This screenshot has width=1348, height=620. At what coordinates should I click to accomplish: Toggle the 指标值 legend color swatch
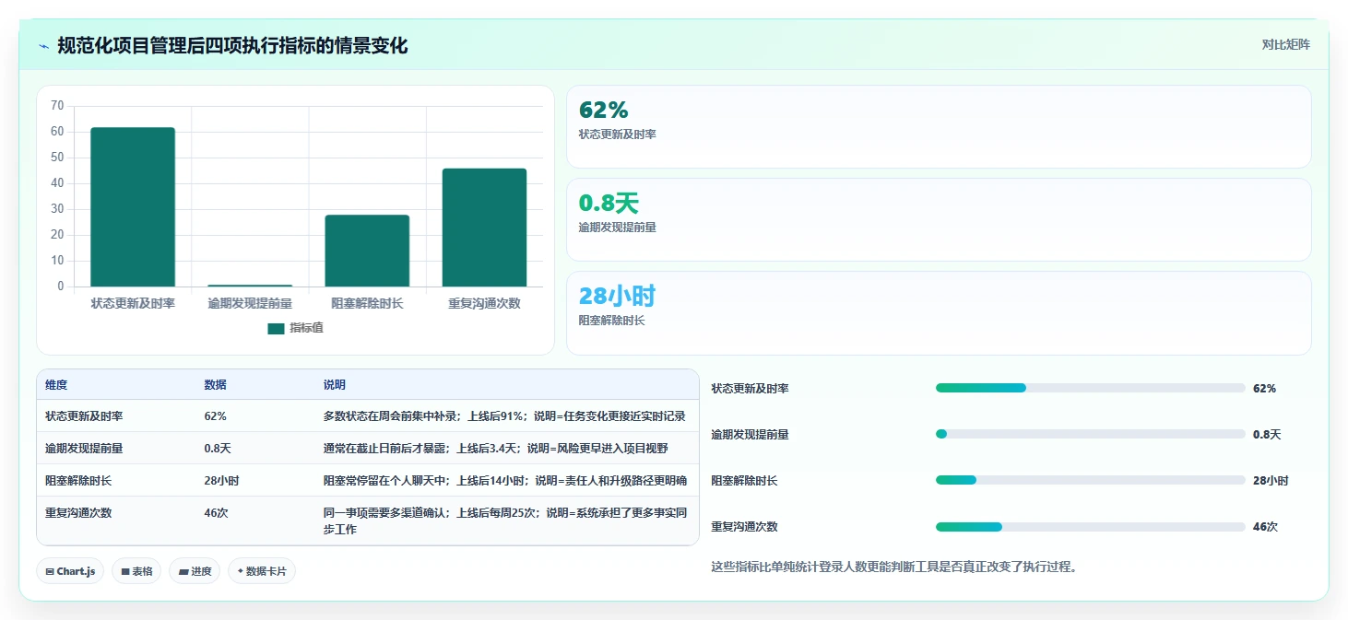tap(276, 328)
